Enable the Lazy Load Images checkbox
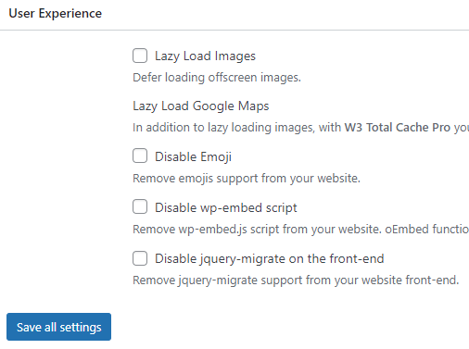469x349 pixels. point(140,56)
